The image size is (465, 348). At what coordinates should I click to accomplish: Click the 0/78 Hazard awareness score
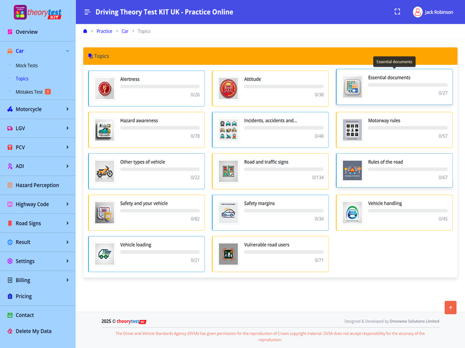[x=195, y=136]
